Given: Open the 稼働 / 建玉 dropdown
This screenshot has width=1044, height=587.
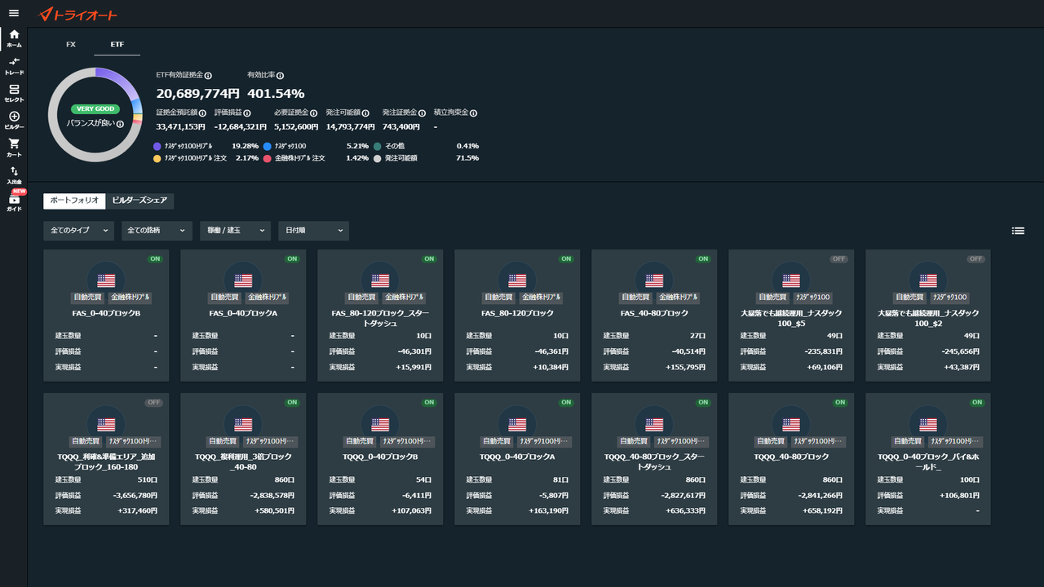Looking at the screenshot, I should pos(236,231).
